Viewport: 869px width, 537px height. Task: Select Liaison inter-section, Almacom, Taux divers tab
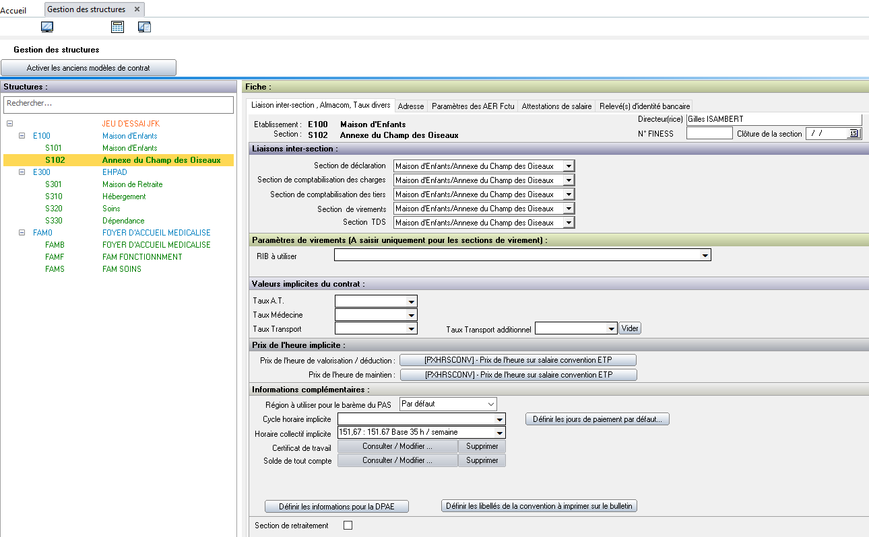click(321, 105)
